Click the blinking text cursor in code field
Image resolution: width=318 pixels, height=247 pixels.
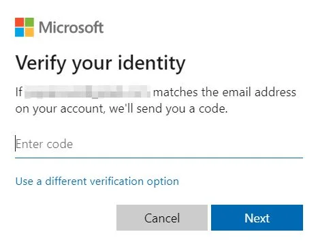tap(16, 143)
